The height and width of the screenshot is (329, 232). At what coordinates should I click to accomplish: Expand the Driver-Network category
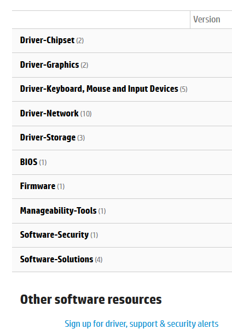tap(122, 114)
